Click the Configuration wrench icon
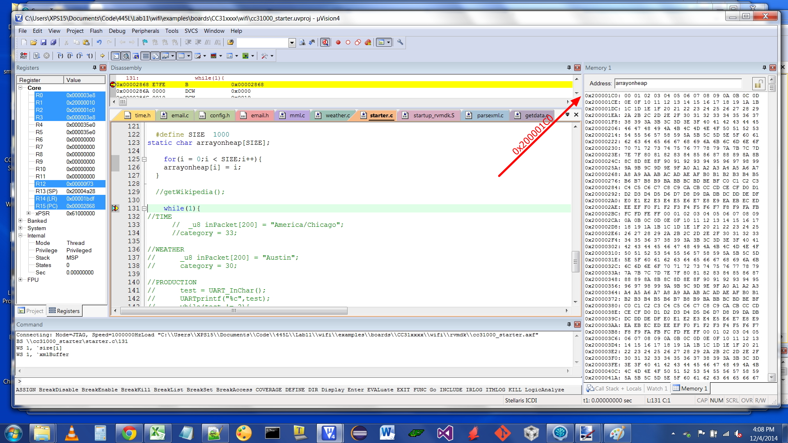This screenshot has width=788, height=443. click(400, 42)
